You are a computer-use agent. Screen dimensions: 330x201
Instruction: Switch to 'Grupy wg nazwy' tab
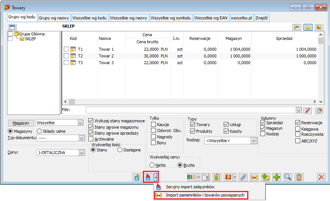54,18
